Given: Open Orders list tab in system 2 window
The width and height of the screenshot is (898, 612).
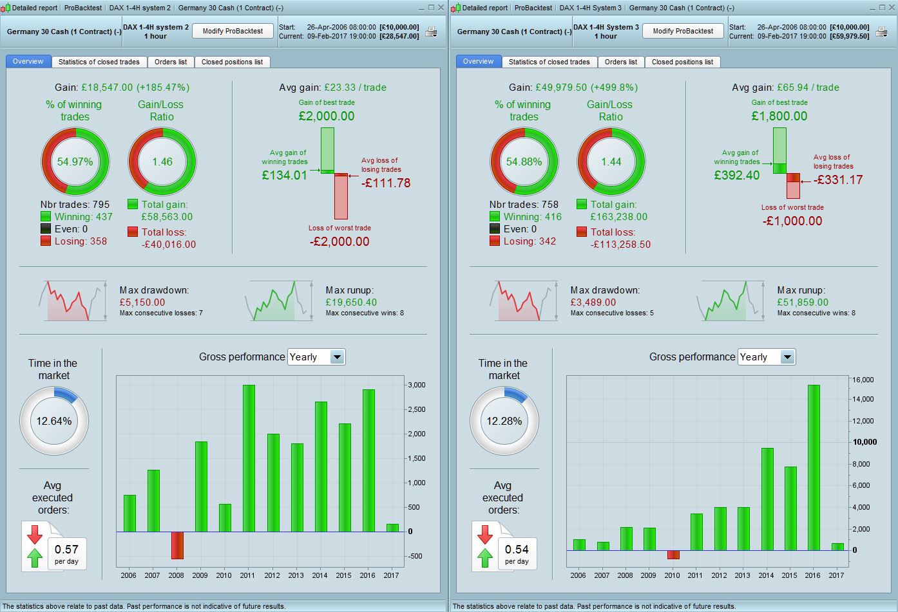Looking at the screenshot, I should 171,62.
